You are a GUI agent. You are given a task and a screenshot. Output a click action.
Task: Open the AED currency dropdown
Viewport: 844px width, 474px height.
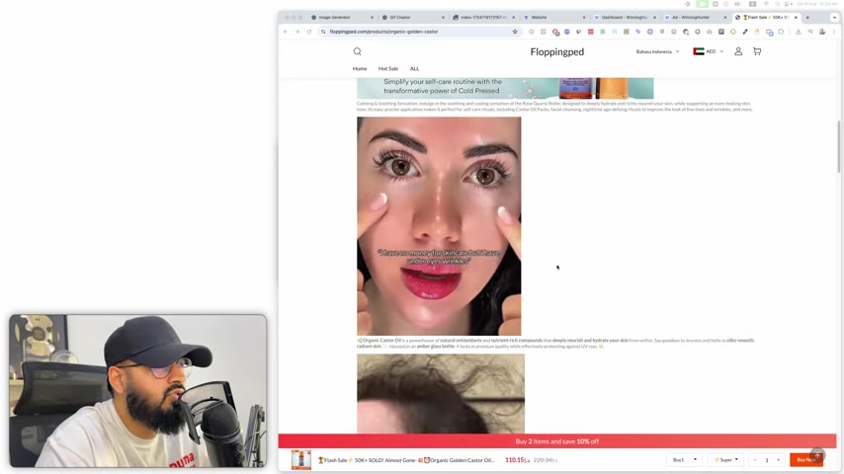tap(709, 51)
